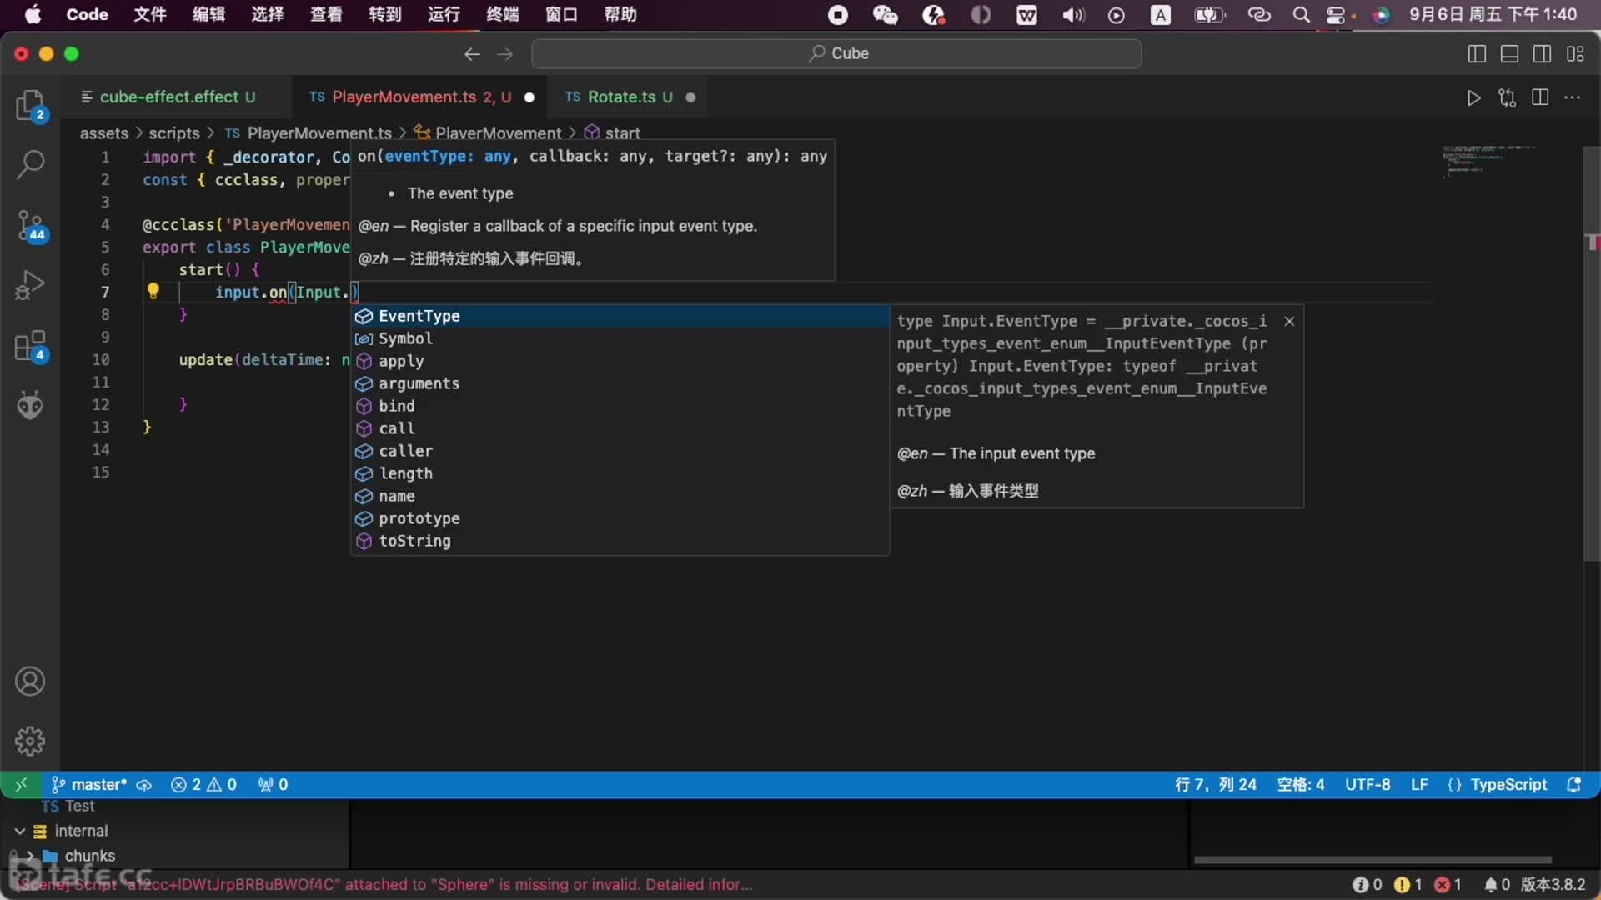
Task: Open Source Control view with 44 changes
Action: tap(30, 225)
